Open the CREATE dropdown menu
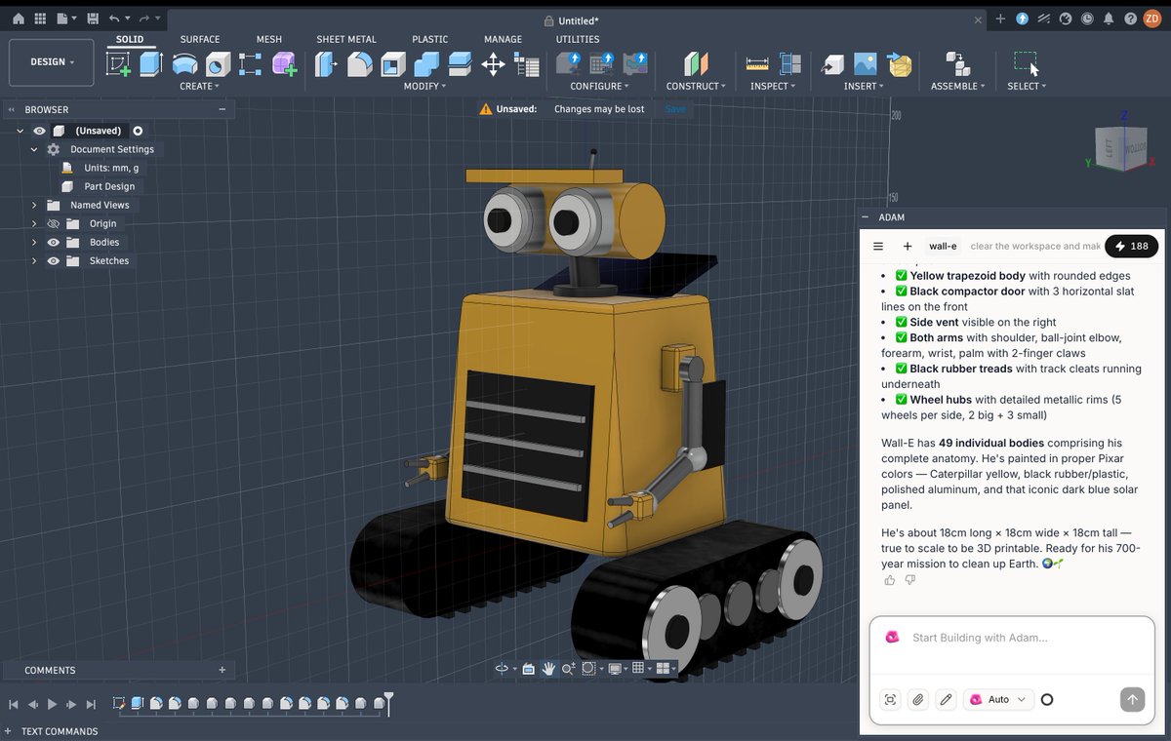 click(199, 86)
